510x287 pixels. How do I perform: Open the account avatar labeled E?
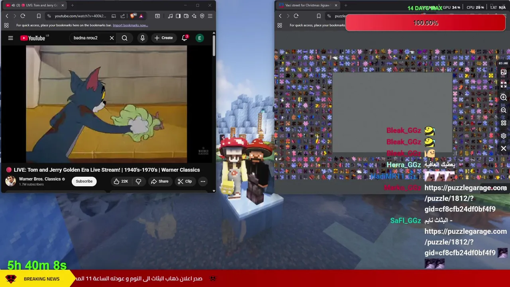pos(200,38)
